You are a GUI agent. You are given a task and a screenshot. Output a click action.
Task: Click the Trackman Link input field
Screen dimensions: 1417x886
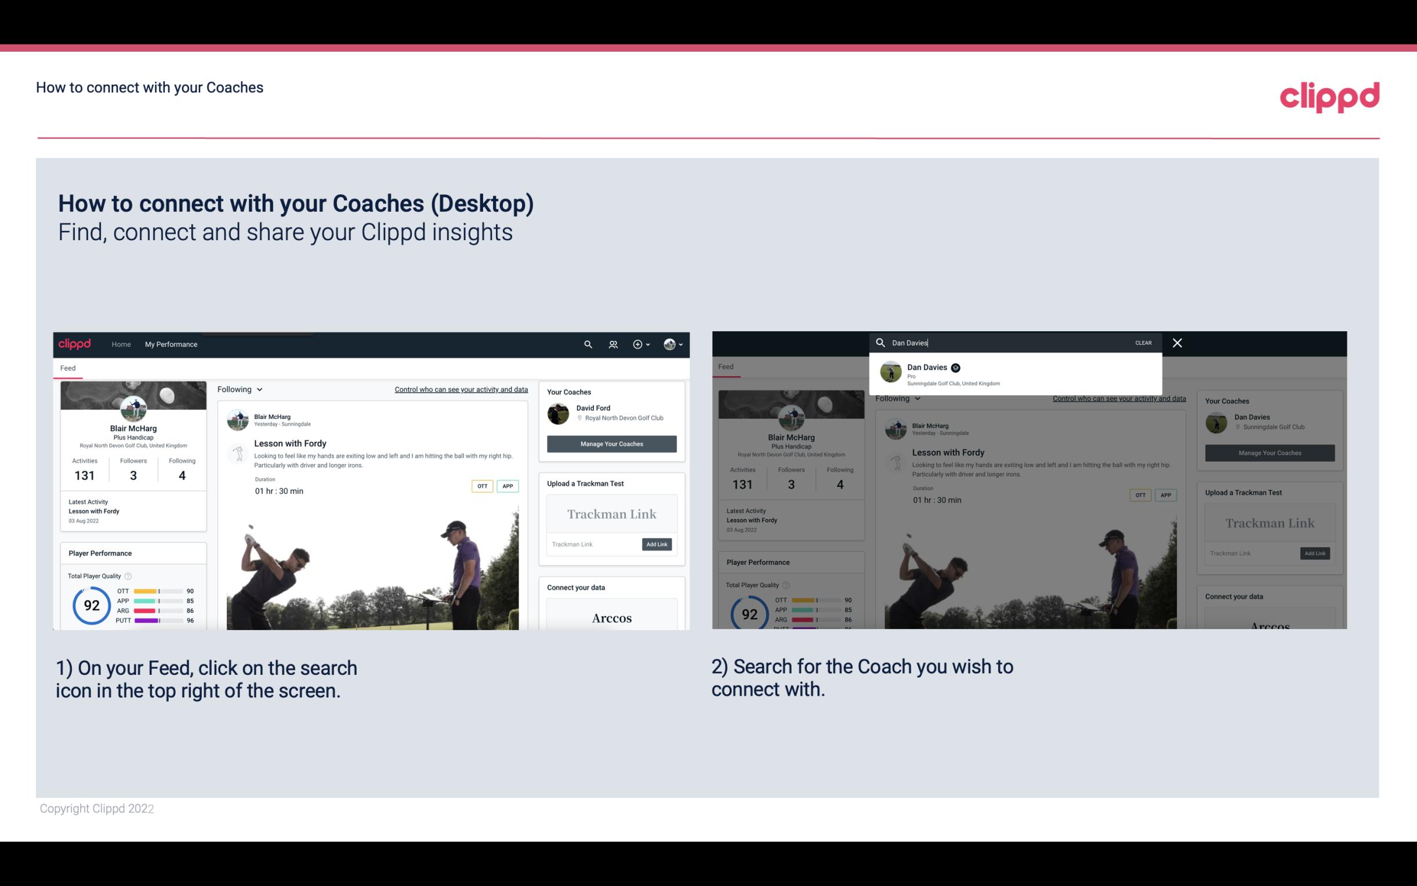[x=590, y=544]
